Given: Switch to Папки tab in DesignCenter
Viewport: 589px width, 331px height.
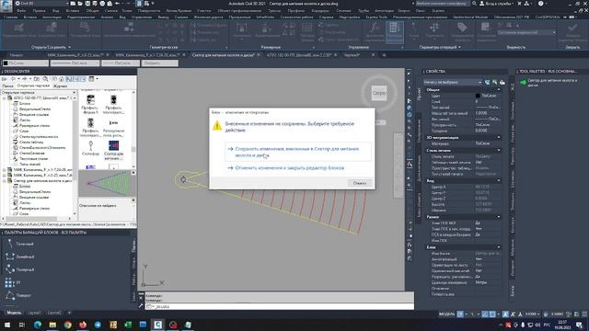Looking at the screenshot, I should point(8,86).
